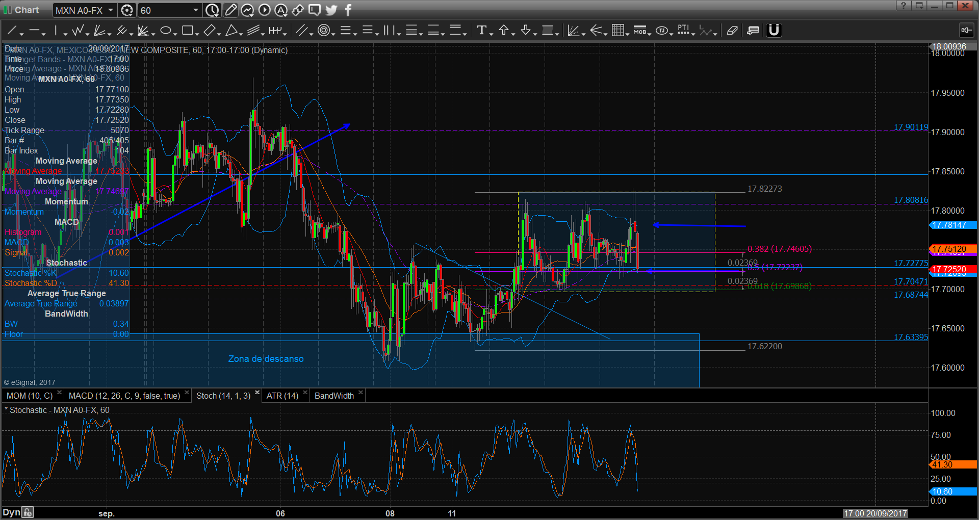Select the rectangle drawing tool
The width and height of the screenshot is (979, 520).
click(x=187, y=31)
